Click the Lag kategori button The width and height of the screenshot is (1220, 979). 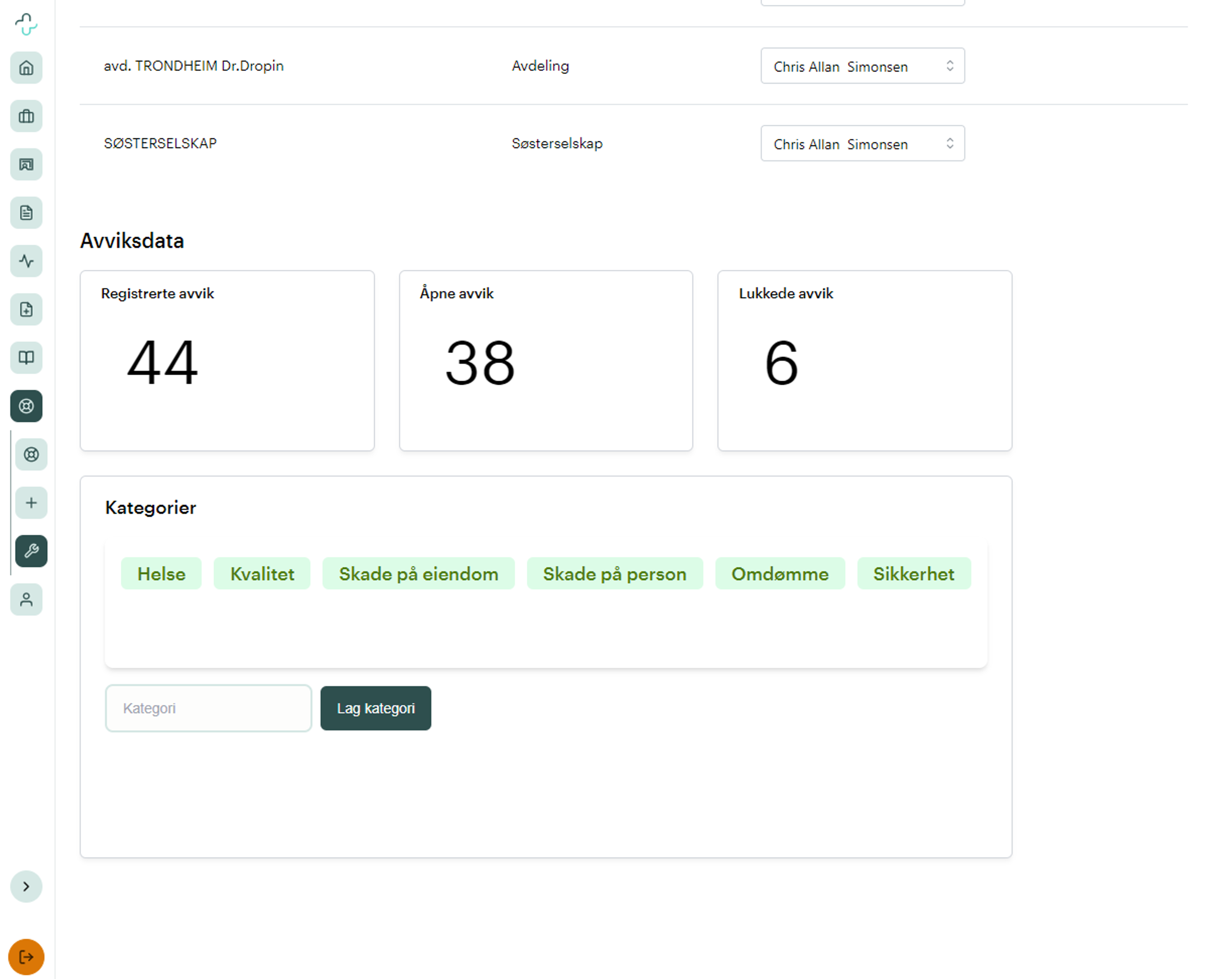click(376, 708)
